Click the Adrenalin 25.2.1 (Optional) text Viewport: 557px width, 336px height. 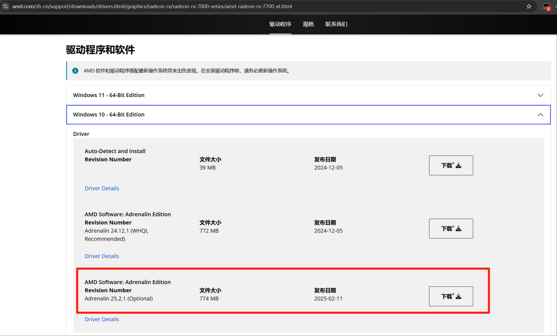[x=119, y=299]
